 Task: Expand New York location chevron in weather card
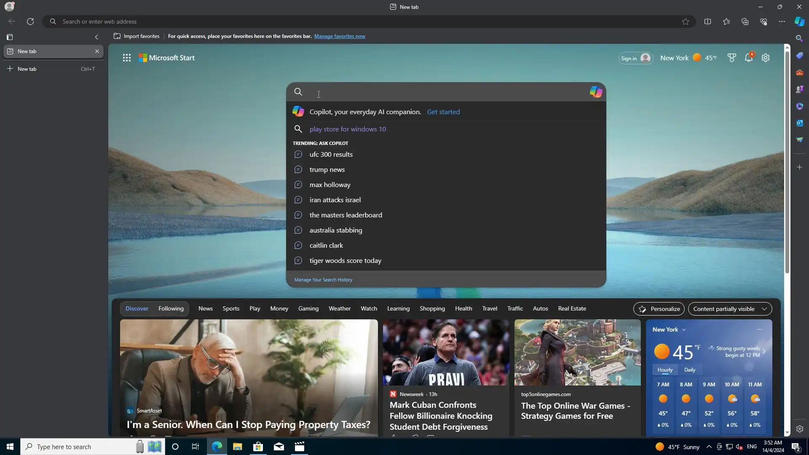point(684,330)
